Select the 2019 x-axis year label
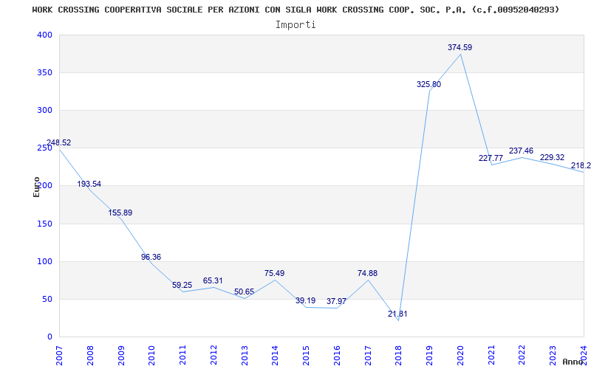 [430, 355]
